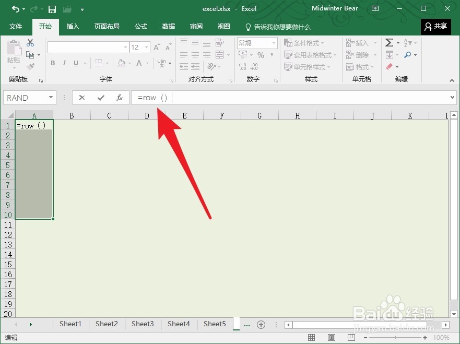Click the Borders icon
Image resolution: width=460 pixels, height=344 pixels.
pyautogui.click(x=98, y=63)
